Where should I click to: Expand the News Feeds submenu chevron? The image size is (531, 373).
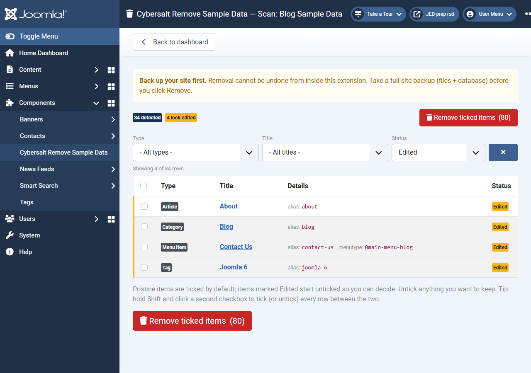113,169
